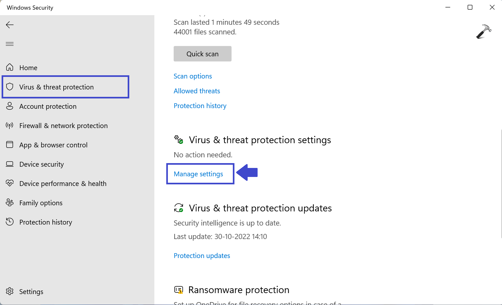Click the Virus & threat protection shield icon
Screen dimensions: 502x305
(x=10, y=87)
